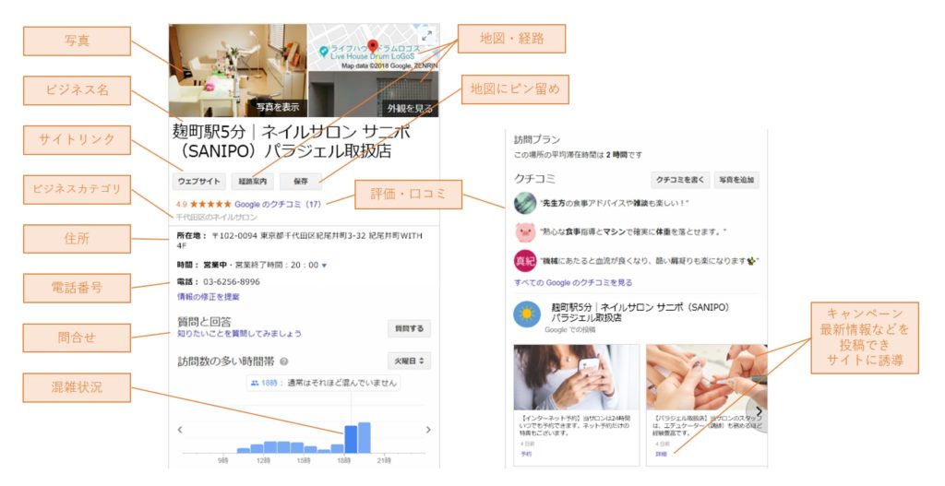Click the 予約 link on first post
This screenshot has height=486, width=945.
pos(525,454)
